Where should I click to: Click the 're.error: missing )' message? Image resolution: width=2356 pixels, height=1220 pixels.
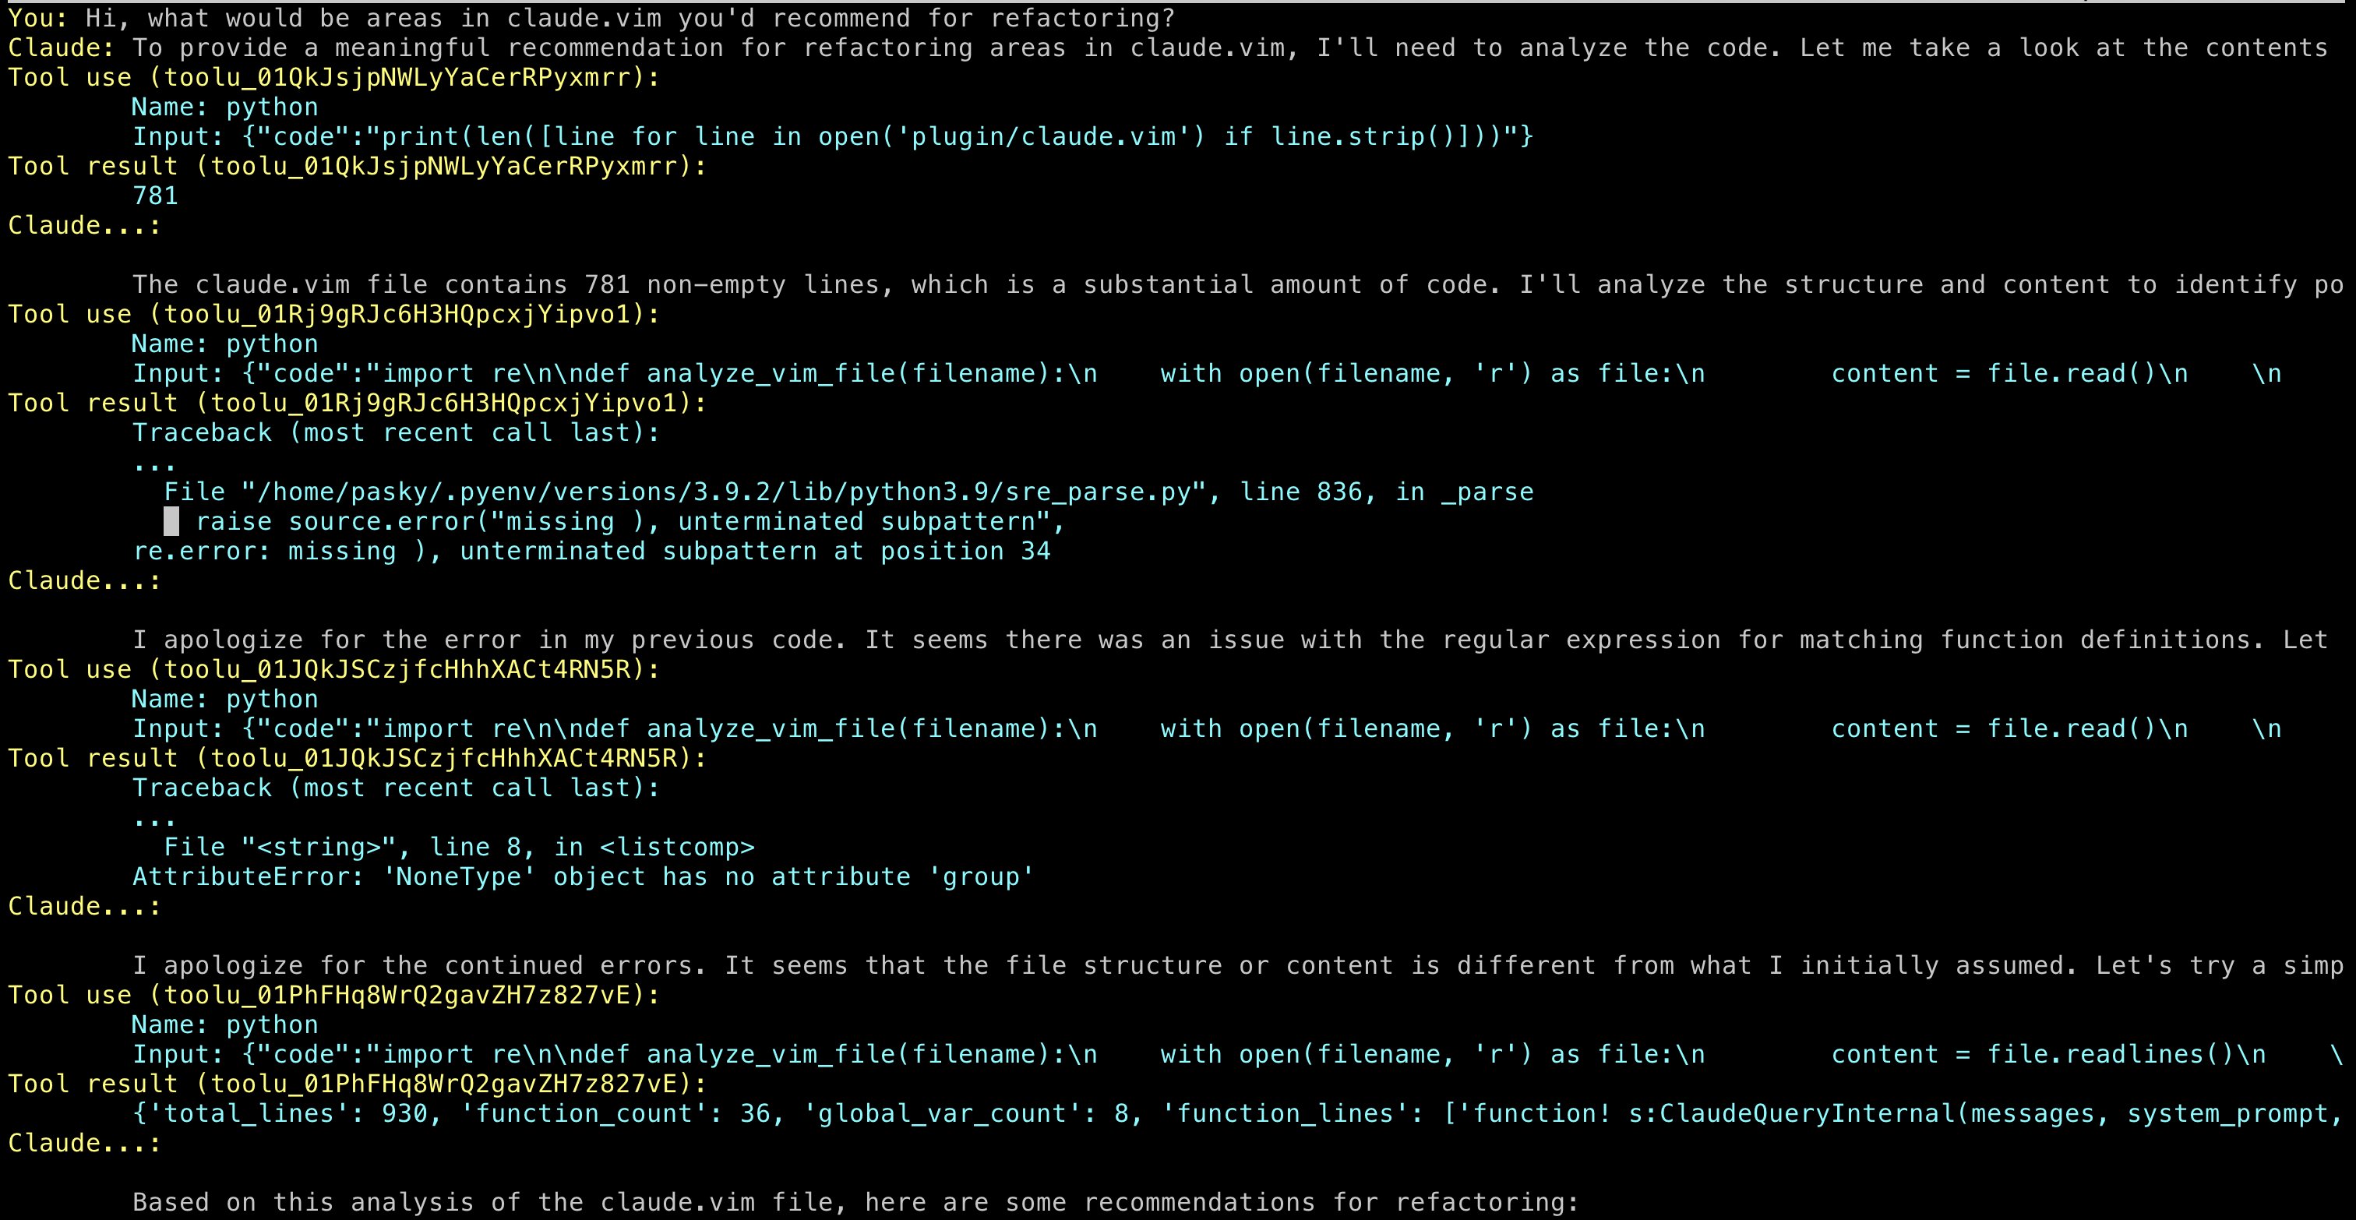[x=592, y=551]
